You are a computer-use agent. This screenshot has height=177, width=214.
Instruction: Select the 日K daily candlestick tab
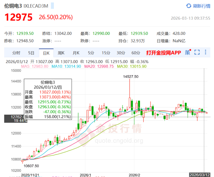[x=46, y=53]
